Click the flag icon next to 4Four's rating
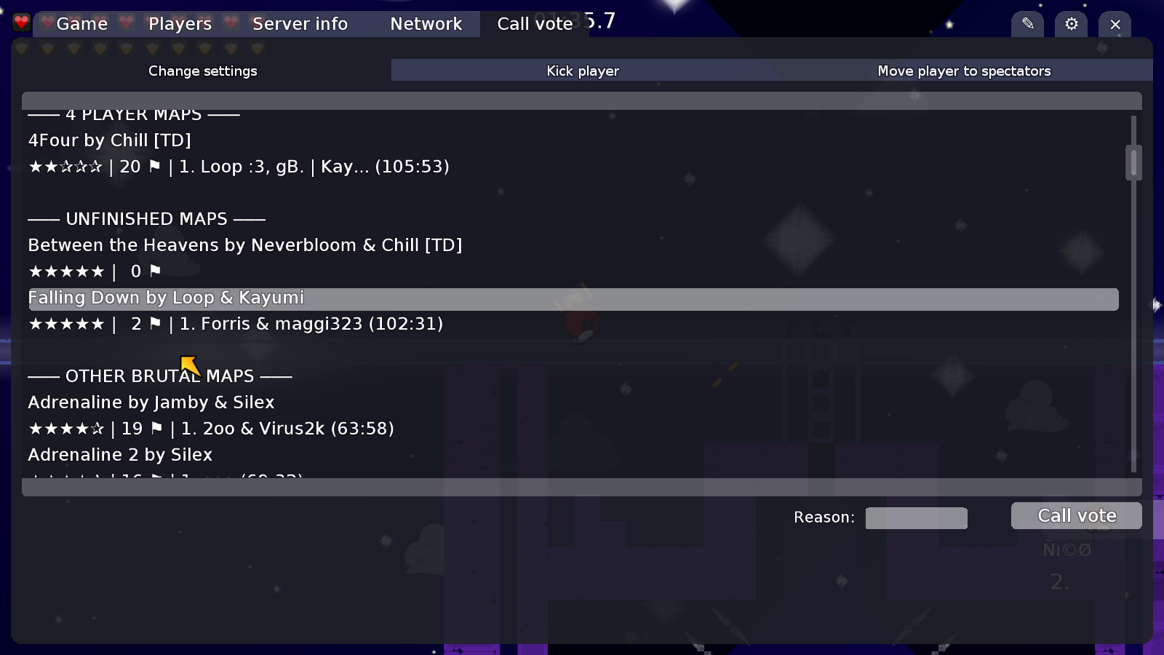This screenshot has height=655, width=1164. 156,166
